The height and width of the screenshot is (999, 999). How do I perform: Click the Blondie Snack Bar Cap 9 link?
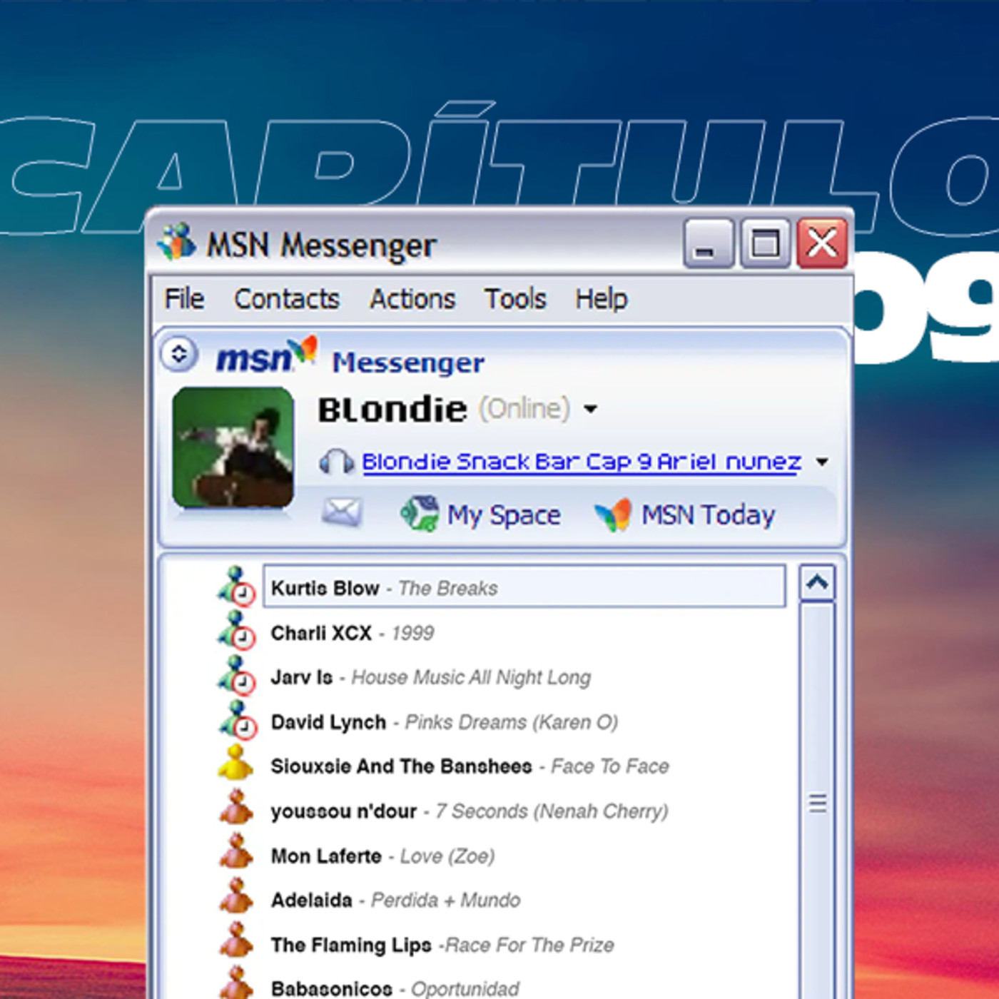581,462
